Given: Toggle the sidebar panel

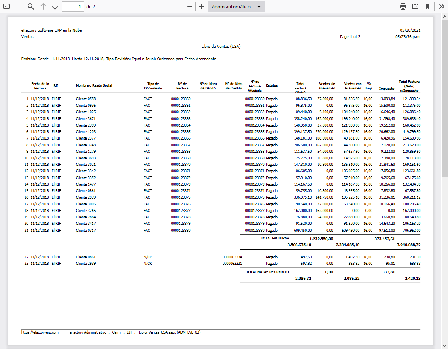Looking at the screenshot, I should pos(6,6).
